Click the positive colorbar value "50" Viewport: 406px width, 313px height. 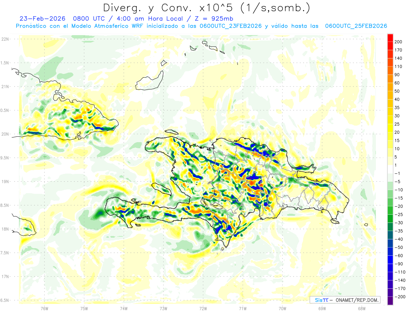point(398,91)
